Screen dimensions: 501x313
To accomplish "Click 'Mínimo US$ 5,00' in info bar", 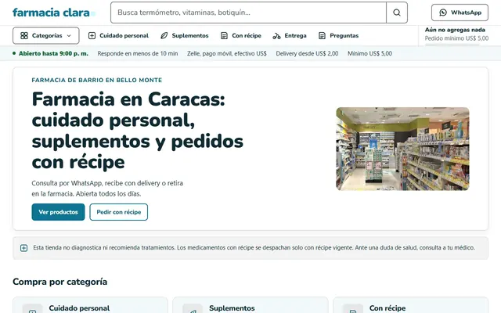I will [369, 53].
